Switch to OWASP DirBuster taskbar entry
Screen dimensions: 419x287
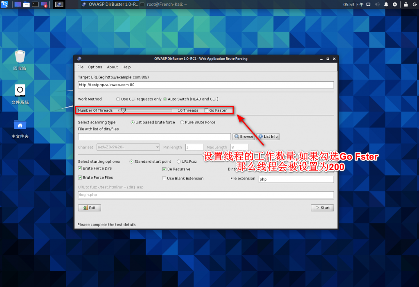pyautogui.click(x=110, y=4)
